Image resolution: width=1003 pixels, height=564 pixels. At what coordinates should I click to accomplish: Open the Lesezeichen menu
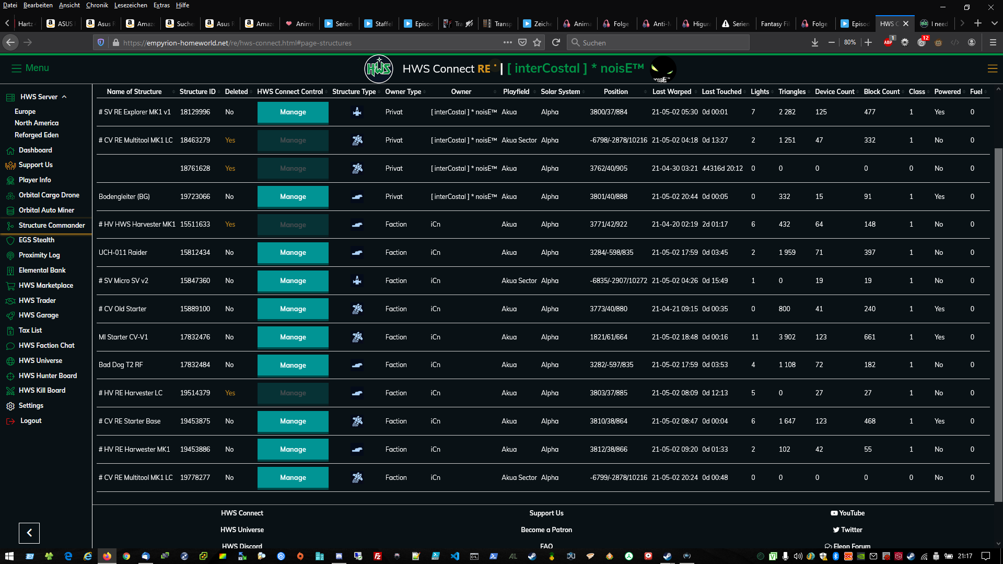pyautogui.click(x=131, y=5)
